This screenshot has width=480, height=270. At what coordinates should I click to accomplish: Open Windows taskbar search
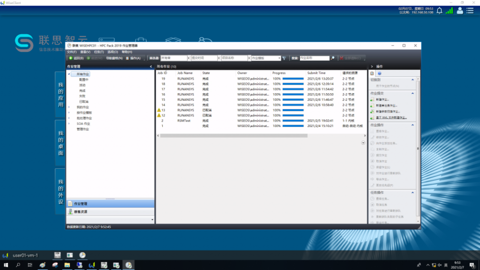(x=18, y=265)
